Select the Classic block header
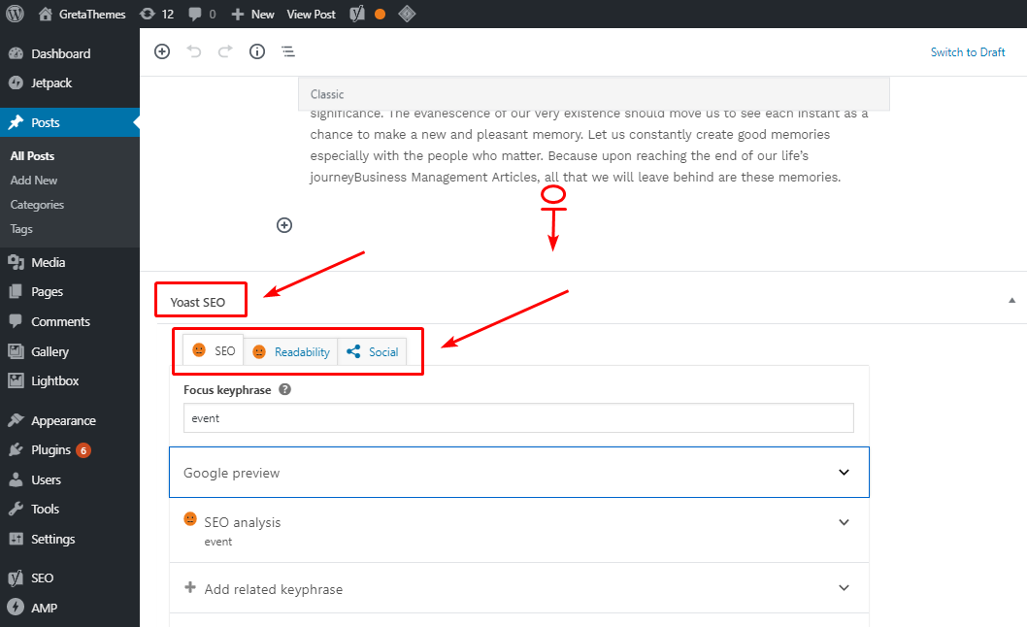This screenshot has width=1027, height=627. click(593, 94)
